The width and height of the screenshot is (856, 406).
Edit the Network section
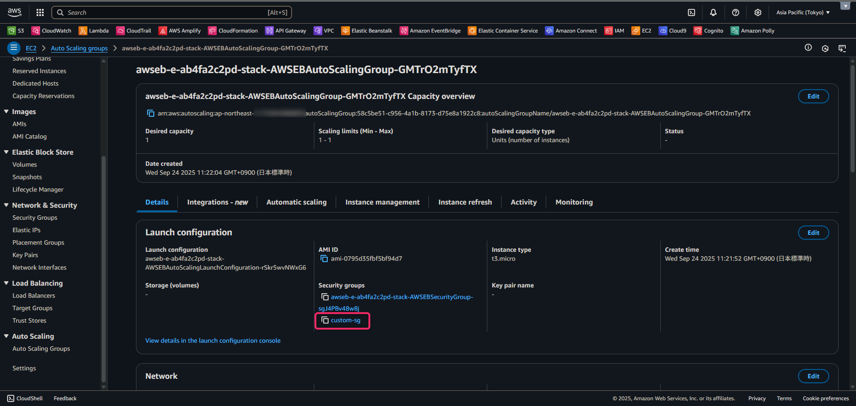[813, 376]
